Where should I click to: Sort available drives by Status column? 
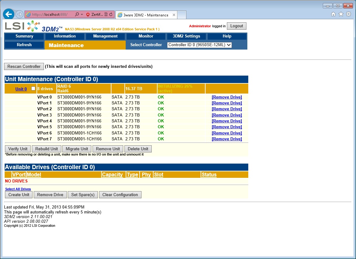tap(209, 174)
